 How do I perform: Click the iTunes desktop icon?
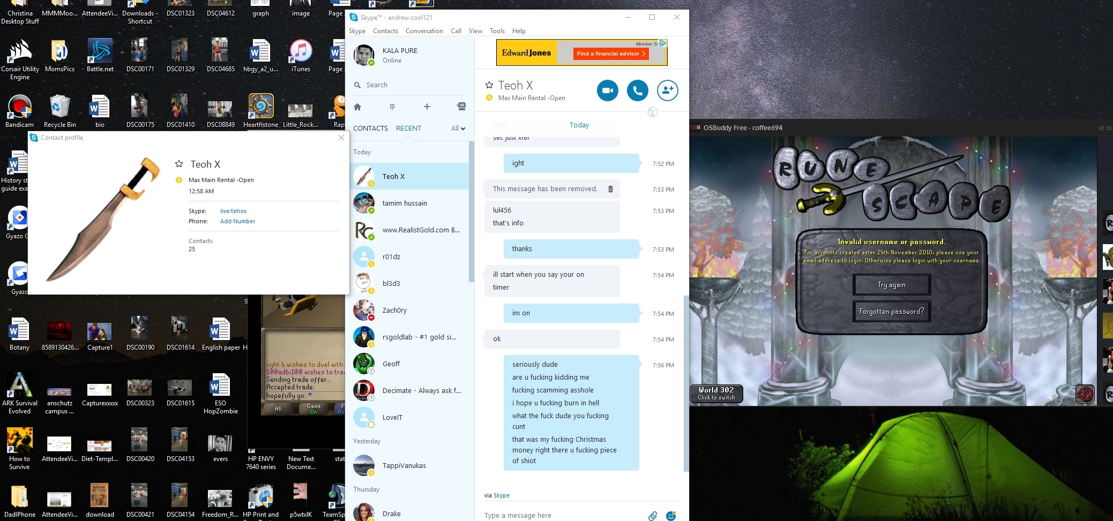301,55
